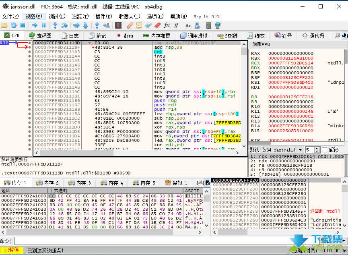Open the 插件 (Plugins) menu

(x=104, y=17)
